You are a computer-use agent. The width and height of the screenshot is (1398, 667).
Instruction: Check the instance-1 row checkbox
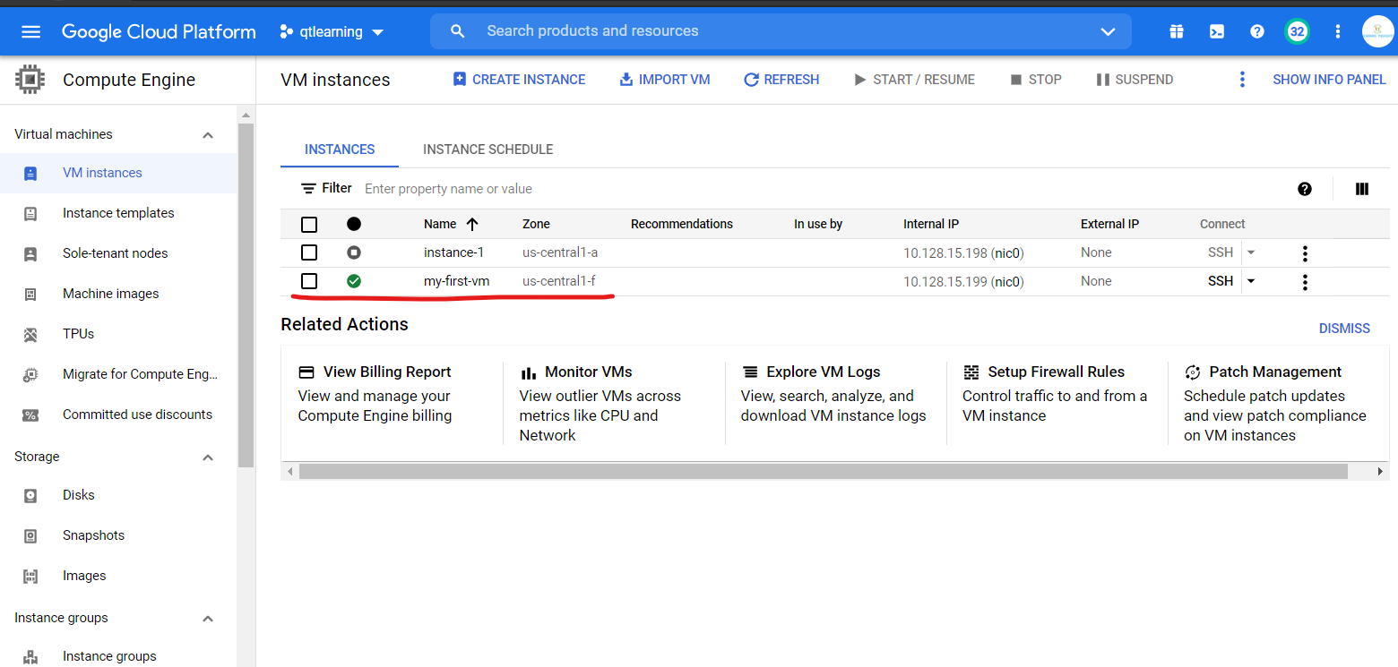[309, 252]
